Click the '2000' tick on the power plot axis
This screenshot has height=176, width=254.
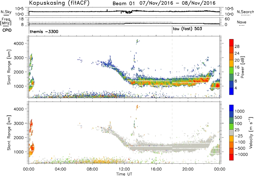pyautogui.click(x=19, y=72)
